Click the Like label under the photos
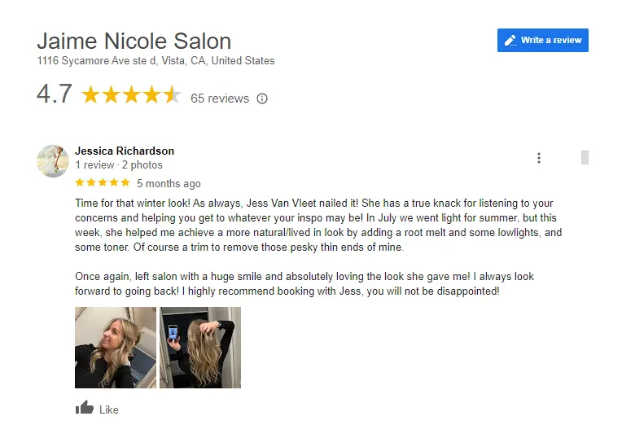Image resolution: width=622 pixels, height=438 pixels. coord(109,410)
